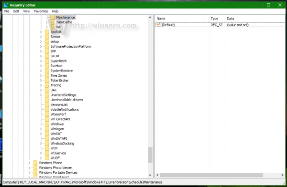Select the Windows key in tree

57,124
